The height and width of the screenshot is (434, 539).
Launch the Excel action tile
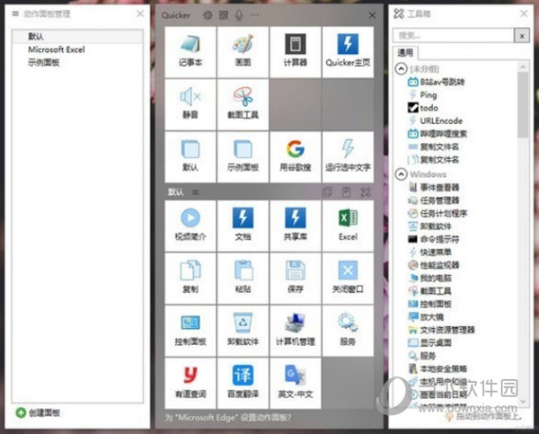pyautogui.click(x=348, y=226)
